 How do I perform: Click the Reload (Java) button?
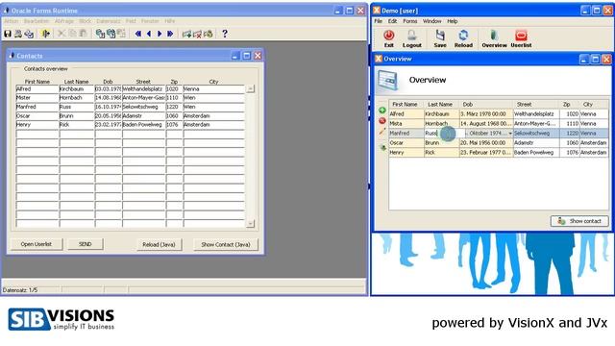pyautogui.click(x=159, y=244)
